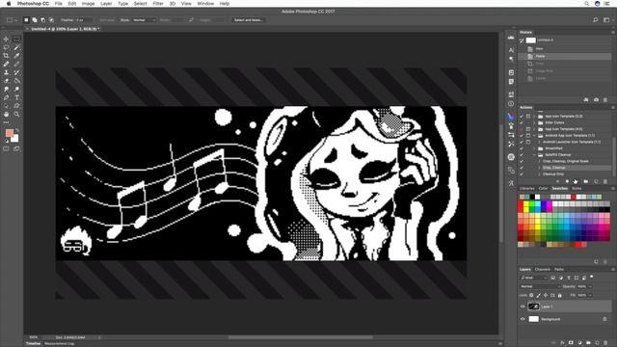Create new snapshot in History panel
617x347 pixels.
596,100
